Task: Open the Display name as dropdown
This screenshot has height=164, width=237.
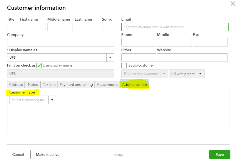Action: (x=110, y=58)
